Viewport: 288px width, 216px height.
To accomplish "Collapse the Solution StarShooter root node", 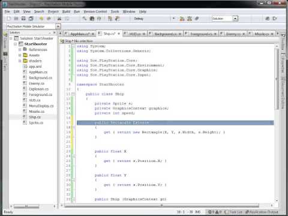I will point(11,38).
